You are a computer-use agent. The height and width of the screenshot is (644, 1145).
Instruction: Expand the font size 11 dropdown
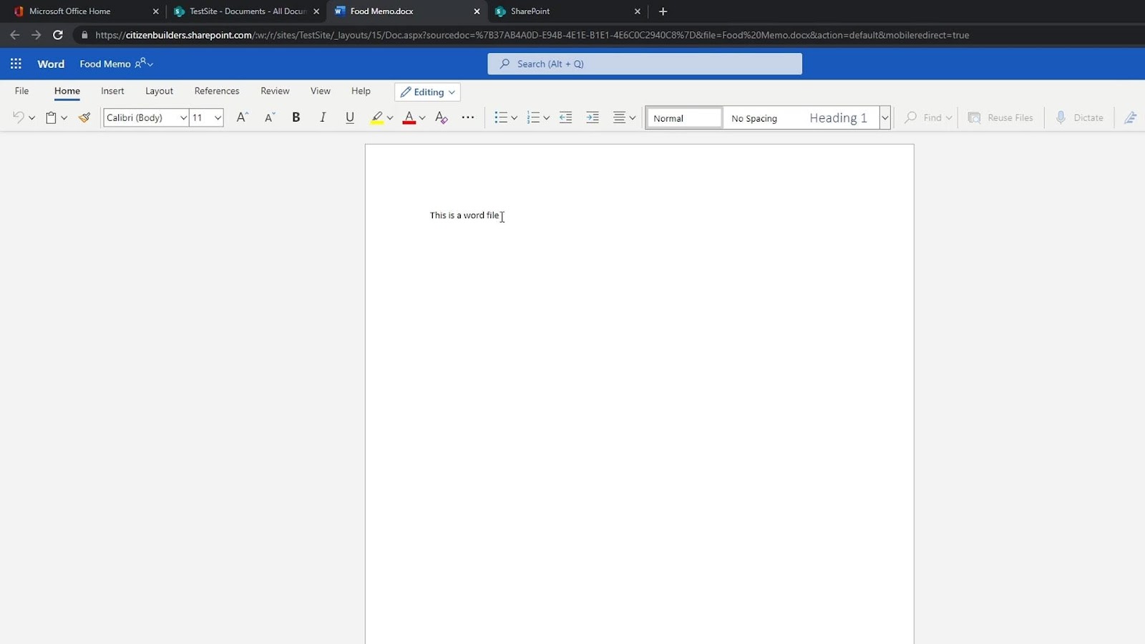click(x=218, y=117)
